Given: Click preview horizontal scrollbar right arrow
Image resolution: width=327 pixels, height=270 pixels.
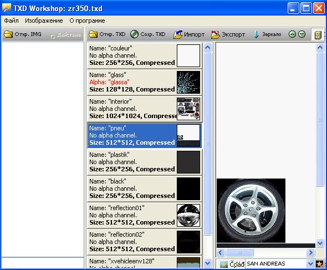Looking at the screenshot, I should (x=311, y=252).
